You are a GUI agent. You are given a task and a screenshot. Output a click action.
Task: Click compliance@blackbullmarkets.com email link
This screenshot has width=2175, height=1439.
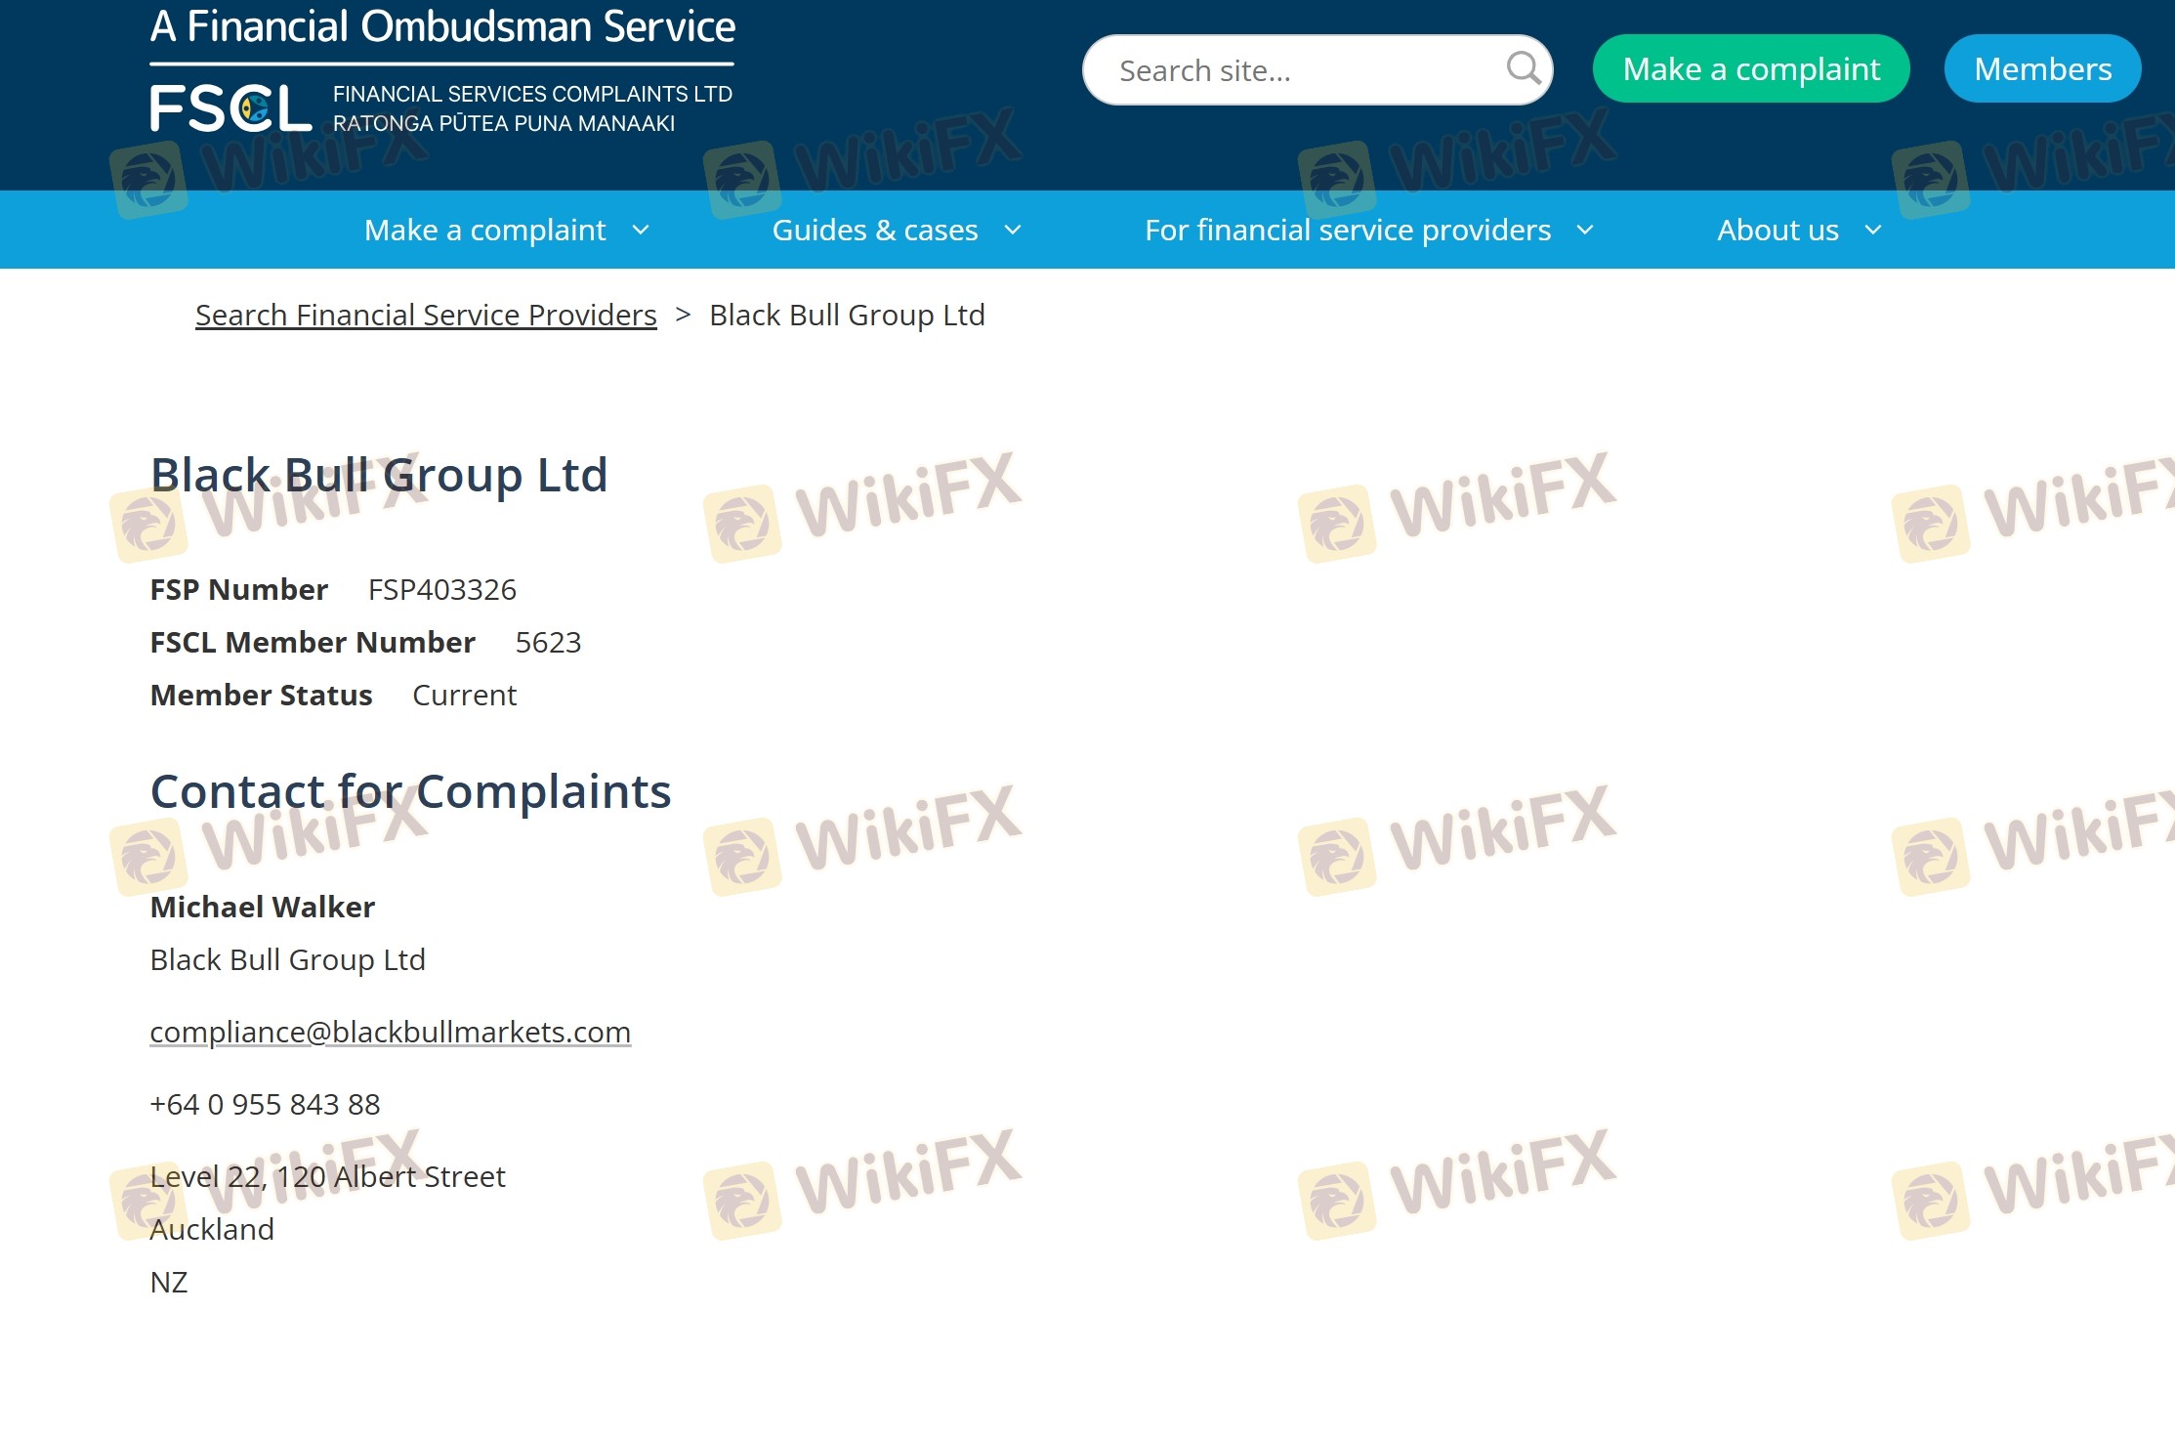point(390,1033)
